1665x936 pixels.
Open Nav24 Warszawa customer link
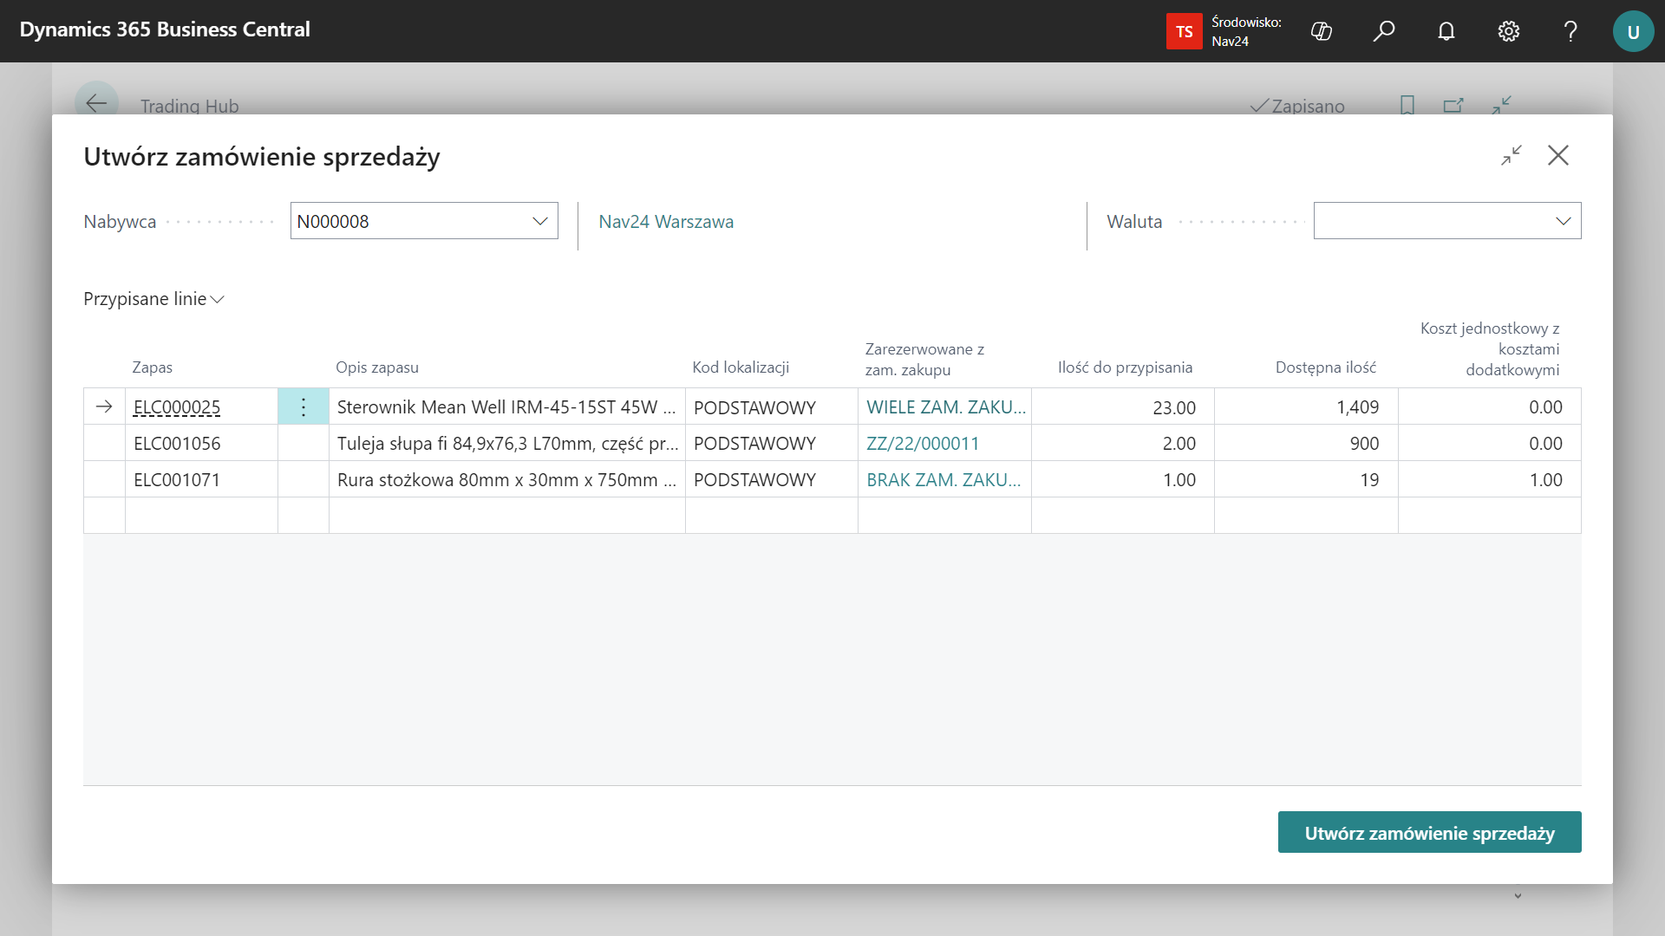[666, 222]
